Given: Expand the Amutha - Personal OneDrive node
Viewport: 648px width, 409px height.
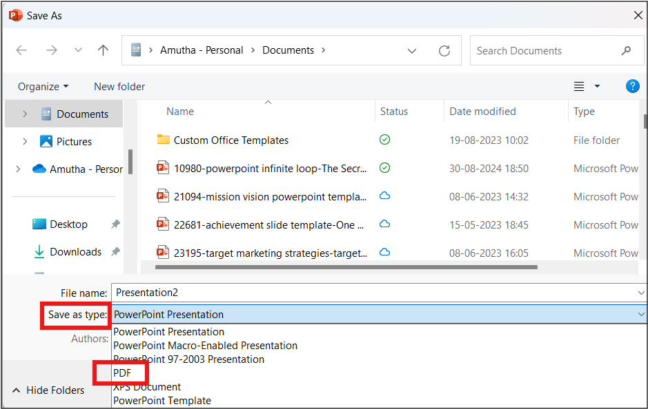Looking at the screenshot, I should point(18,169).
